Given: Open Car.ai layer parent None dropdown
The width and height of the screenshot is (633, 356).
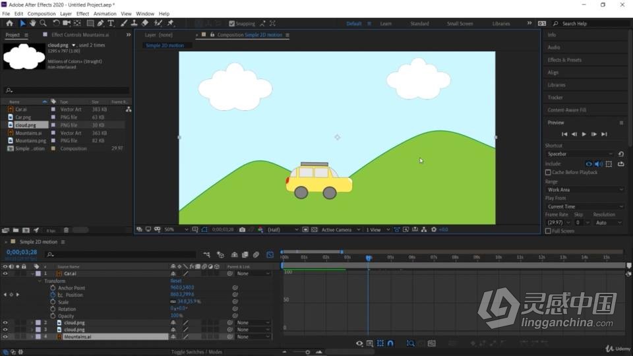Looking at the screenshot, I should (x=253, y=274).
